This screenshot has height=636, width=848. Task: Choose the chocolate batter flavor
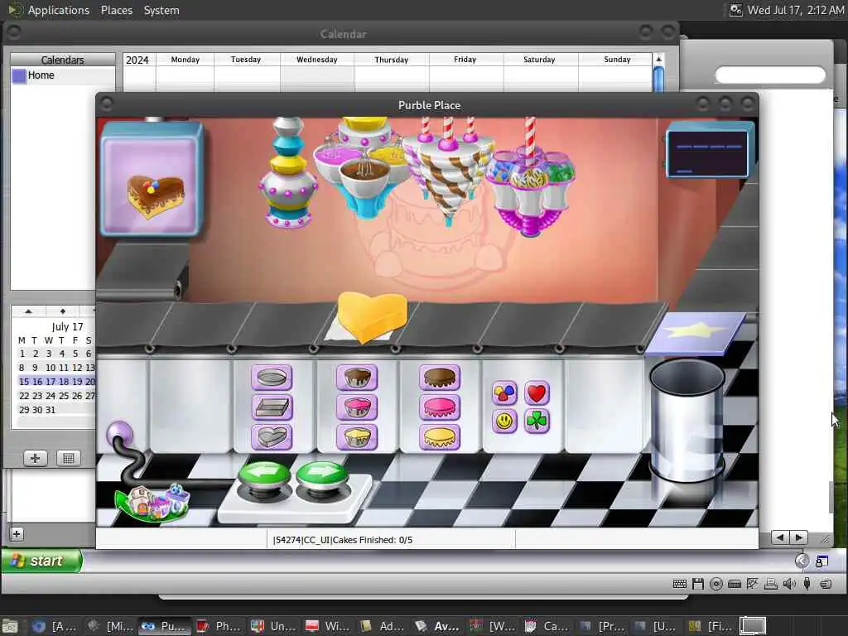[x=357, y=378]
